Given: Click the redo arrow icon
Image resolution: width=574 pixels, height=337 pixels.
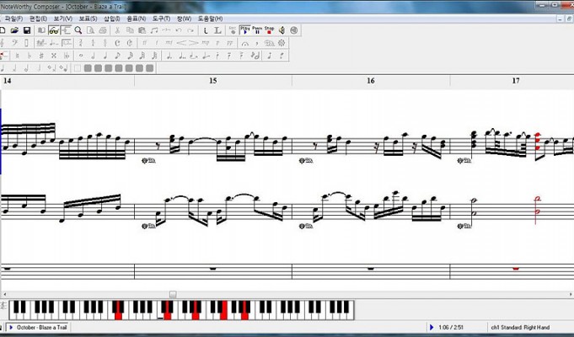Looking at the screenshot, I should tap(190, 30).
